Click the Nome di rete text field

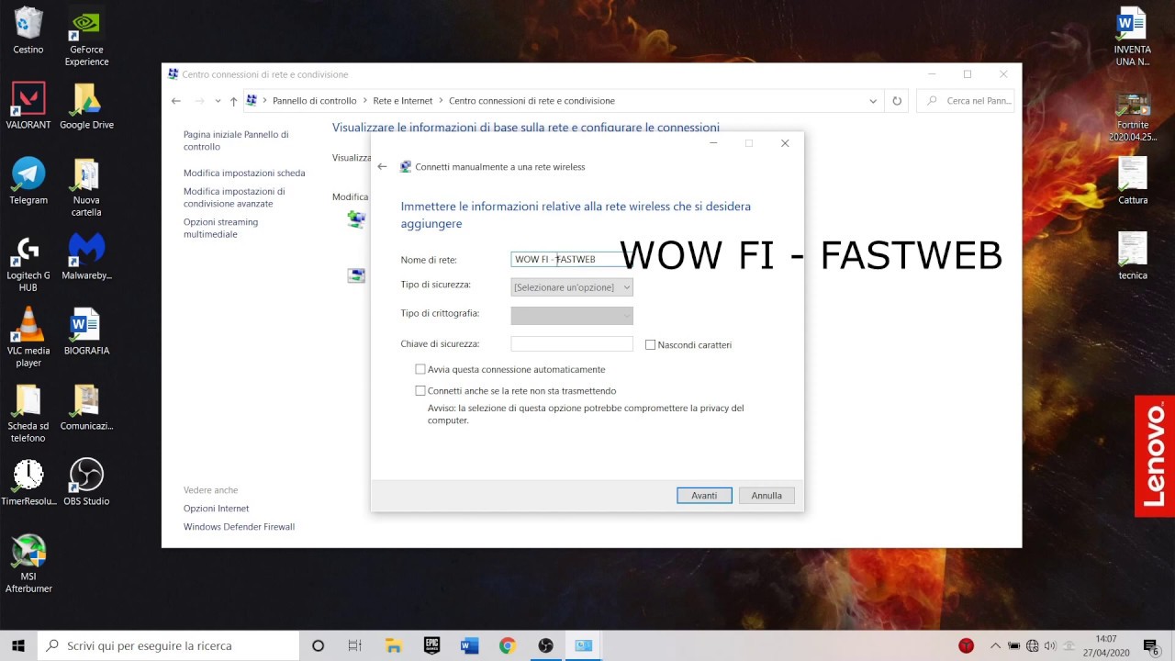tap(572, 260)
